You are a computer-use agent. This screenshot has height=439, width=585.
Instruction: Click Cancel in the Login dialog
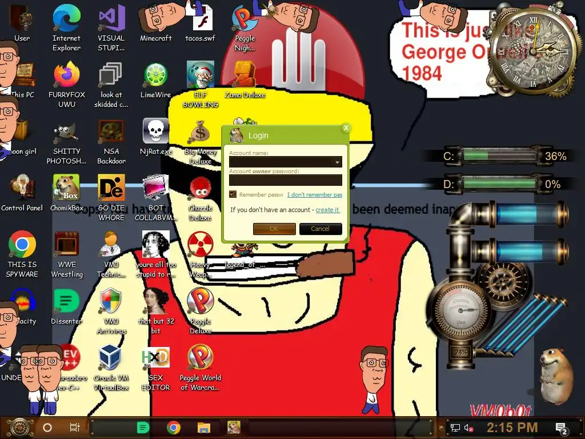click(x=320, y=229)
